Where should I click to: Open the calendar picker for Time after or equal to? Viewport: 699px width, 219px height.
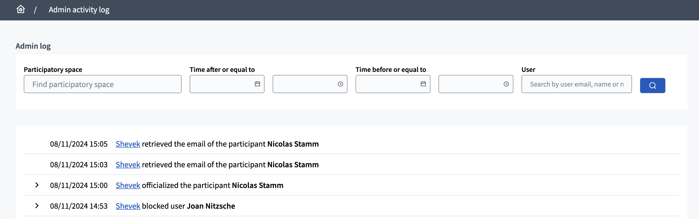[x=257, y=84]
